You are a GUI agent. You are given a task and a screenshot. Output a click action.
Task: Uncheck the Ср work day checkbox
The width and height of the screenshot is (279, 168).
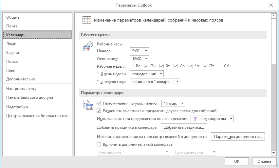(x=176, y=66)
